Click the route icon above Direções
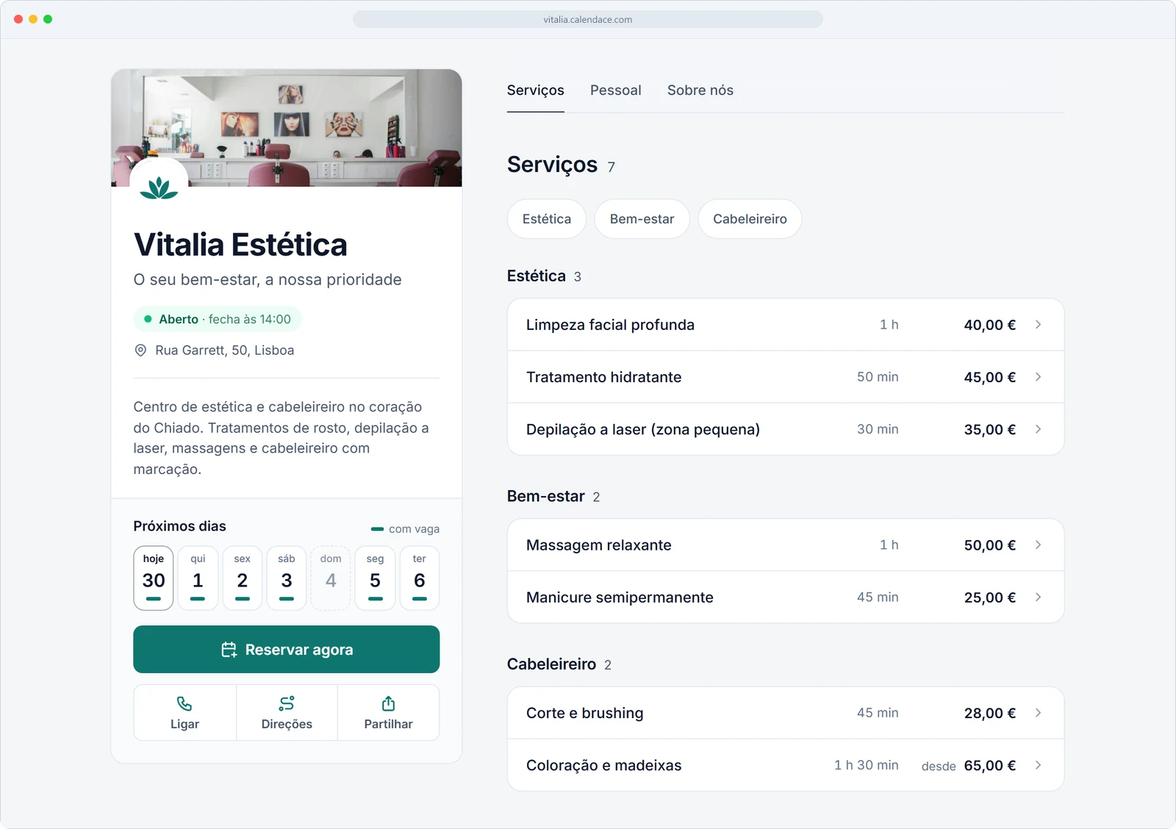The image size is (1176, 829). [x=287, y=703]
